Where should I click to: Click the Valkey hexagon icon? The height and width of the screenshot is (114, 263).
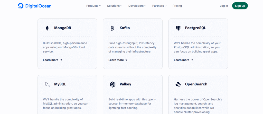[112, 84]
